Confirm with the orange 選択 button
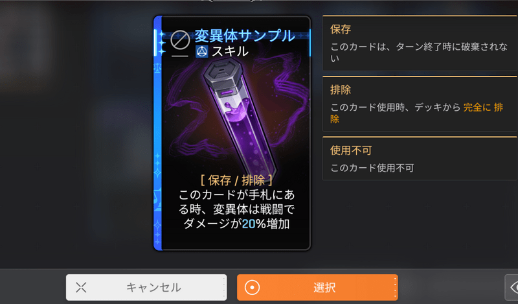Image resolution: width=518 pixels, height=304 pixels. point(317,287)
